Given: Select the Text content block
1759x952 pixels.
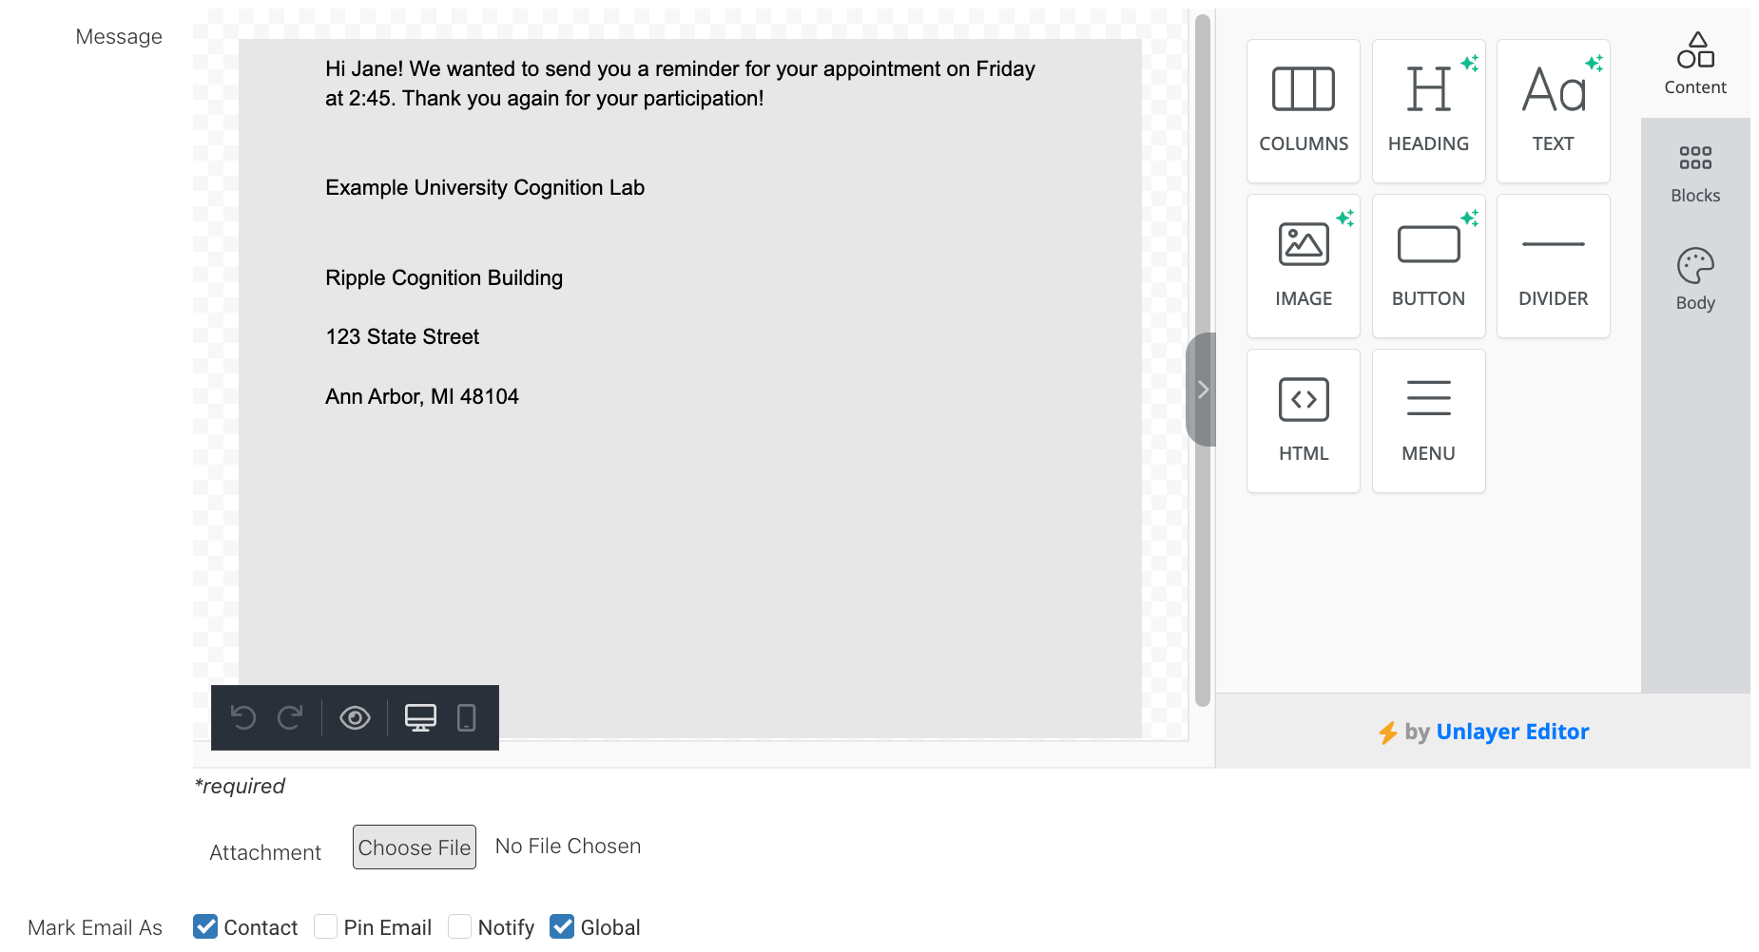Looking at the screenshot, I should (x=1553, y=111).
